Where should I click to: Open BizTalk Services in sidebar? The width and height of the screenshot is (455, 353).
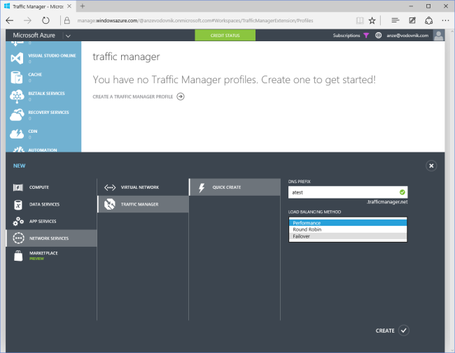43,96
